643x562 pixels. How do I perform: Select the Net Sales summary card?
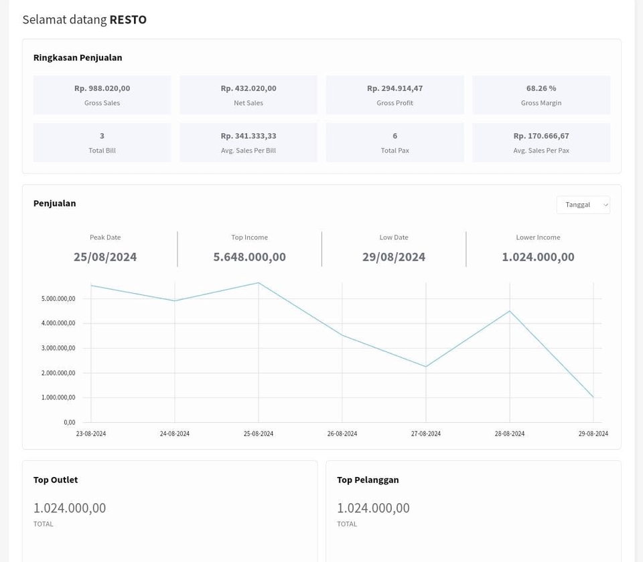248,94
